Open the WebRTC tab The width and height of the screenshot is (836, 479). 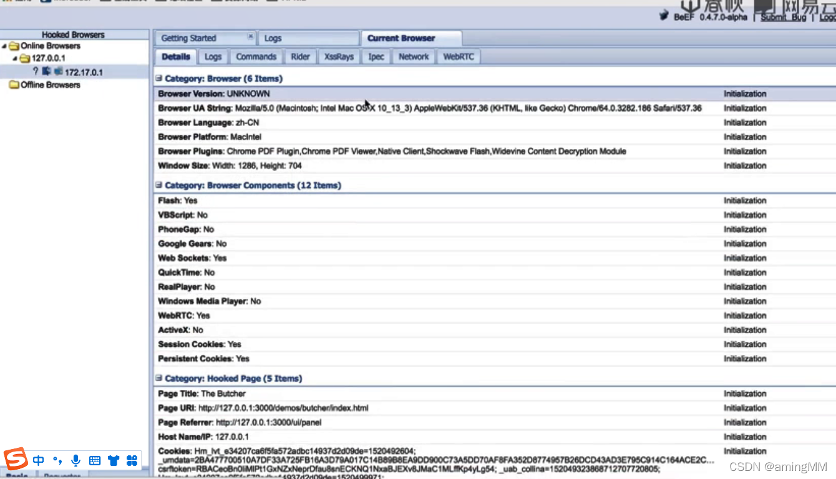[459, 57]
